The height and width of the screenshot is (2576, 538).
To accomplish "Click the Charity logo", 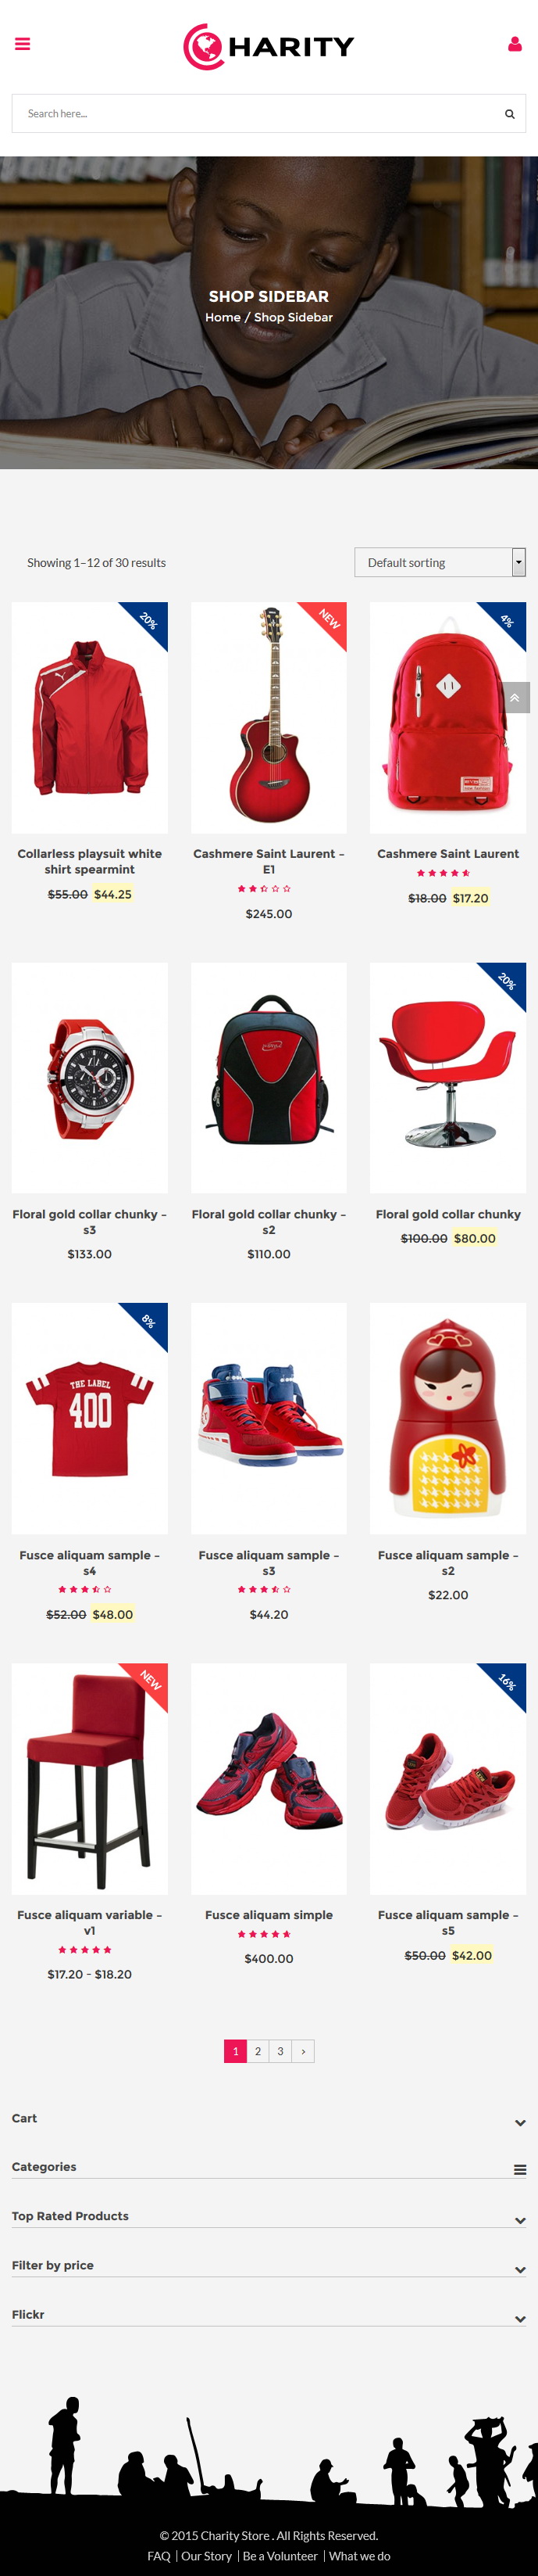I will [x=269, y=46].
